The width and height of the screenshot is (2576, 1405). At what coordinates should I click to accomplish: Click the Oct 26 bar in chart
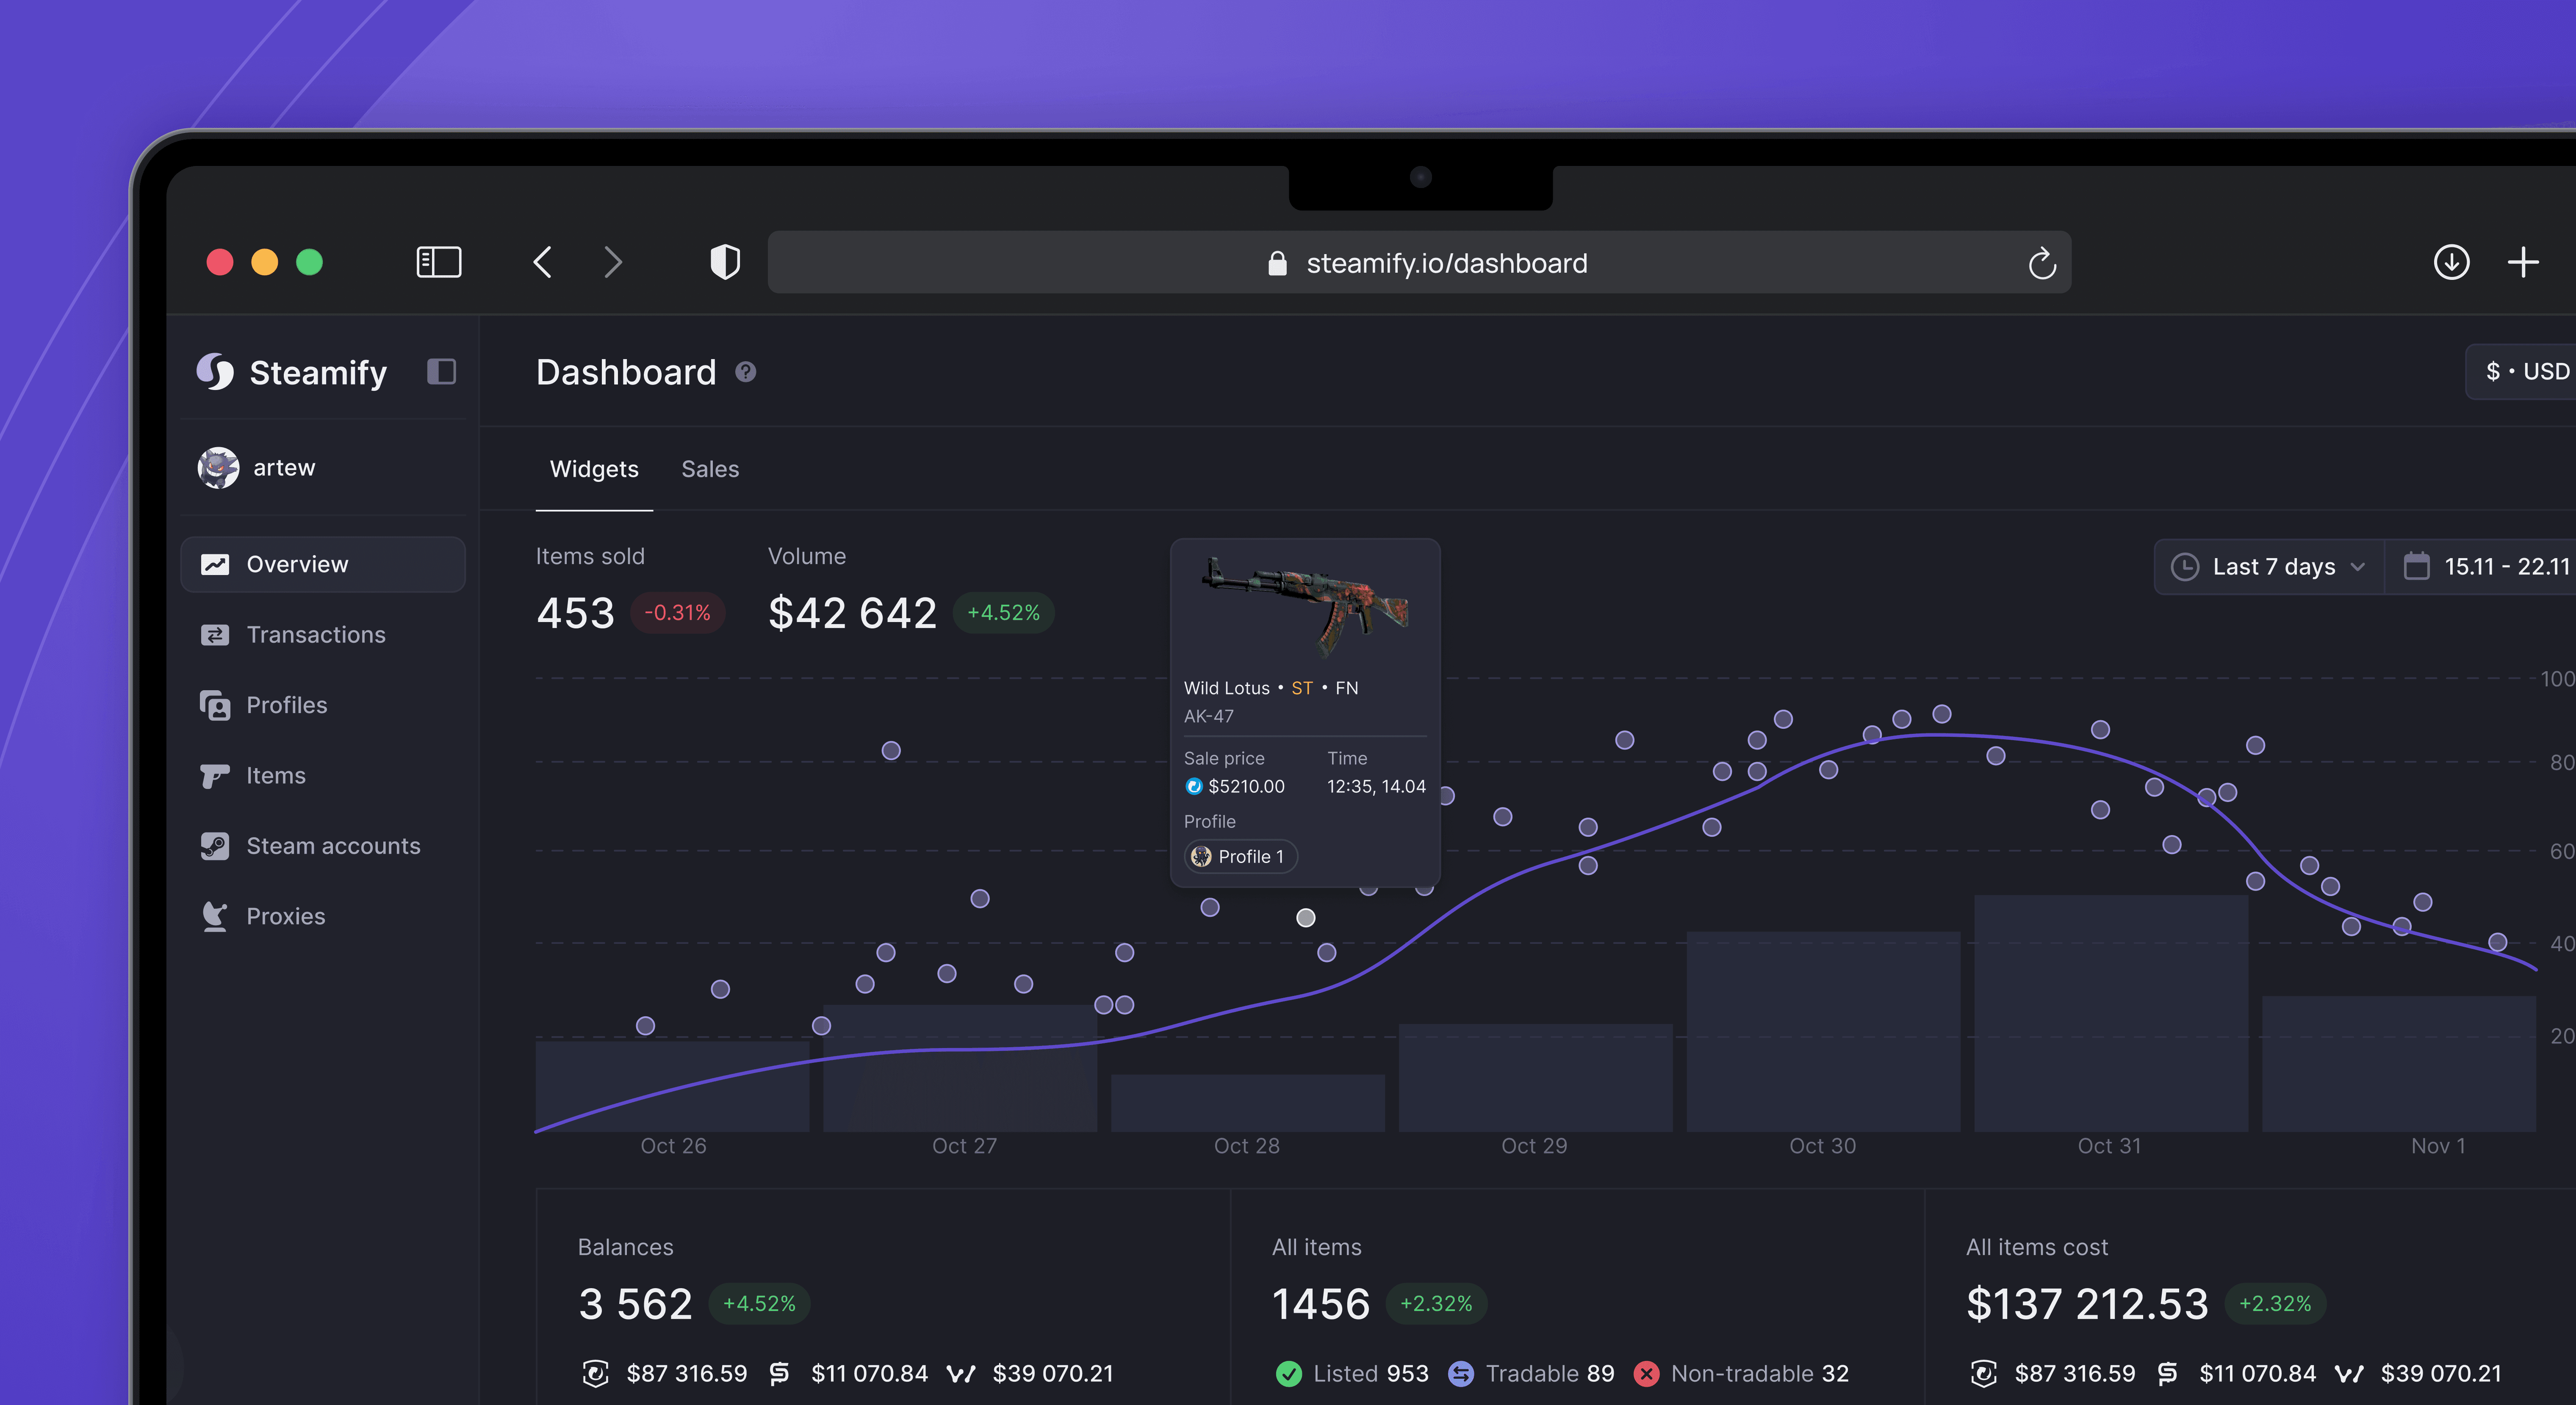pyautogui.click(x=672, y=1087)
